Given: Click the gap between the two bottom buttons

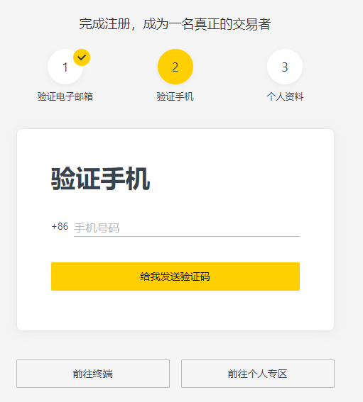Looking at the screenshot, I should (175, 374).
